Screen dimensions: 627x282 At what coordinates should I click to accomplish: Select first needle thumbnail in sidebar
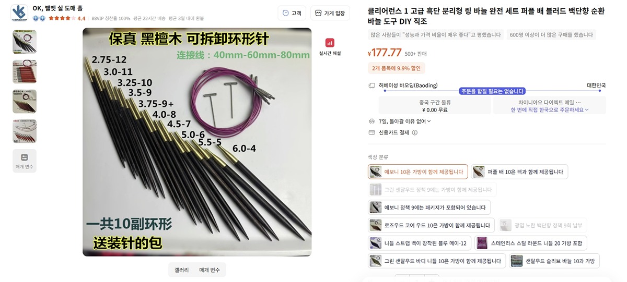25,42
